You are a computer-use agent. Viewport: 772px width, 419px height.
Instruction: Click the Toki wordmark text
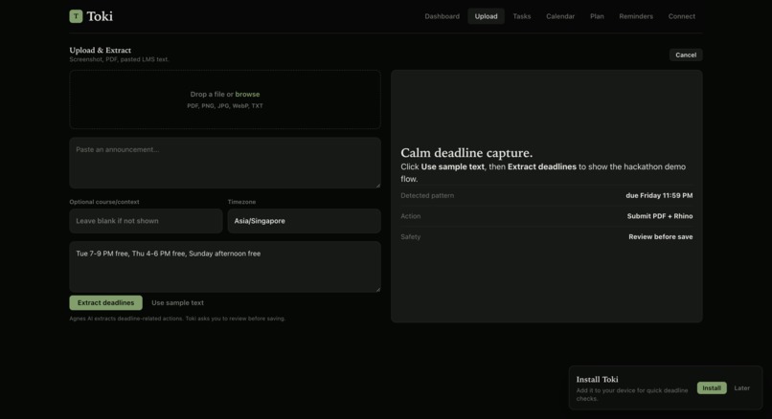pos(100,16)
